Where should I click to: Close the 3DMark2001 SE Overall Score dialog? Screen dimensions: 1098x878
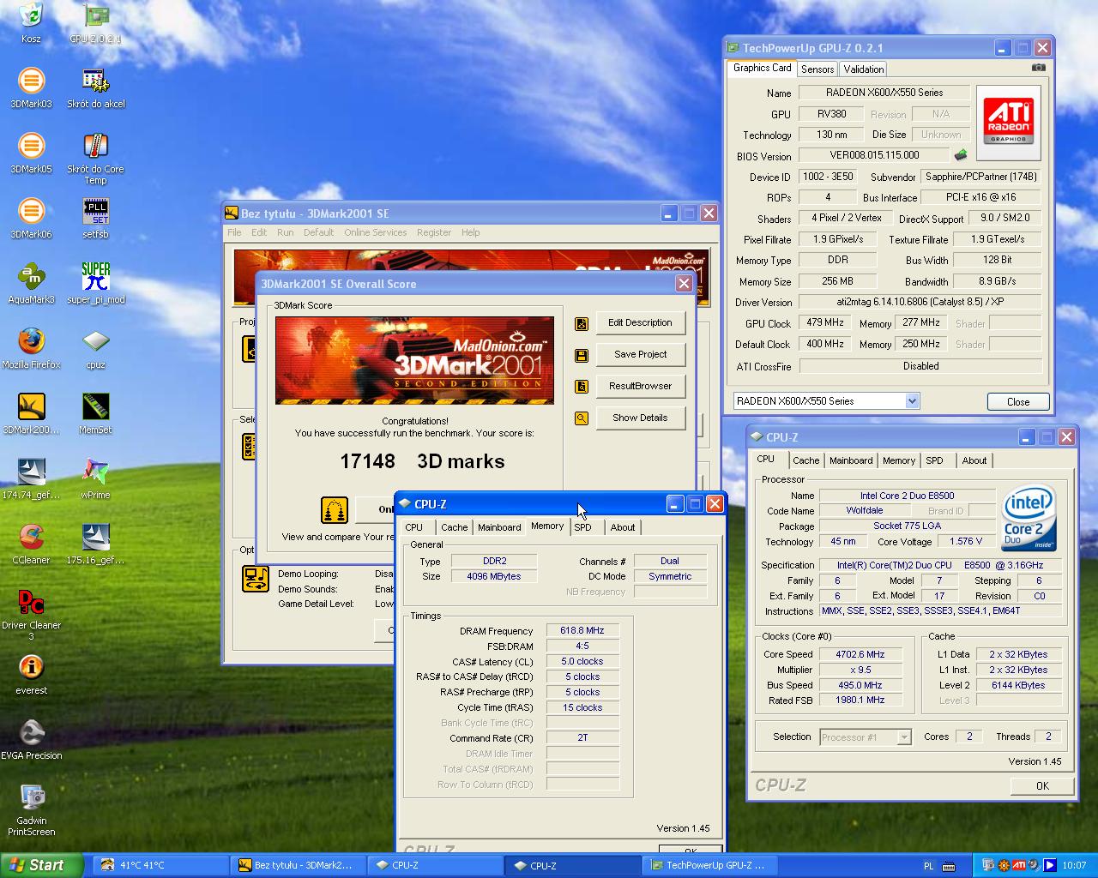point(684,284)
